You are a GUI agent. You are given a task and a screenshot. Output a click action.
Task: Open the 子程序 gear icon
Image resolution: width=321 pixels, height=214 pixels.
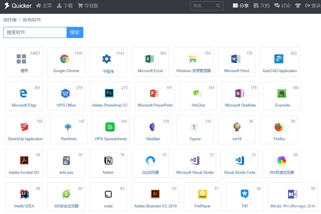(x=107, y=59)
